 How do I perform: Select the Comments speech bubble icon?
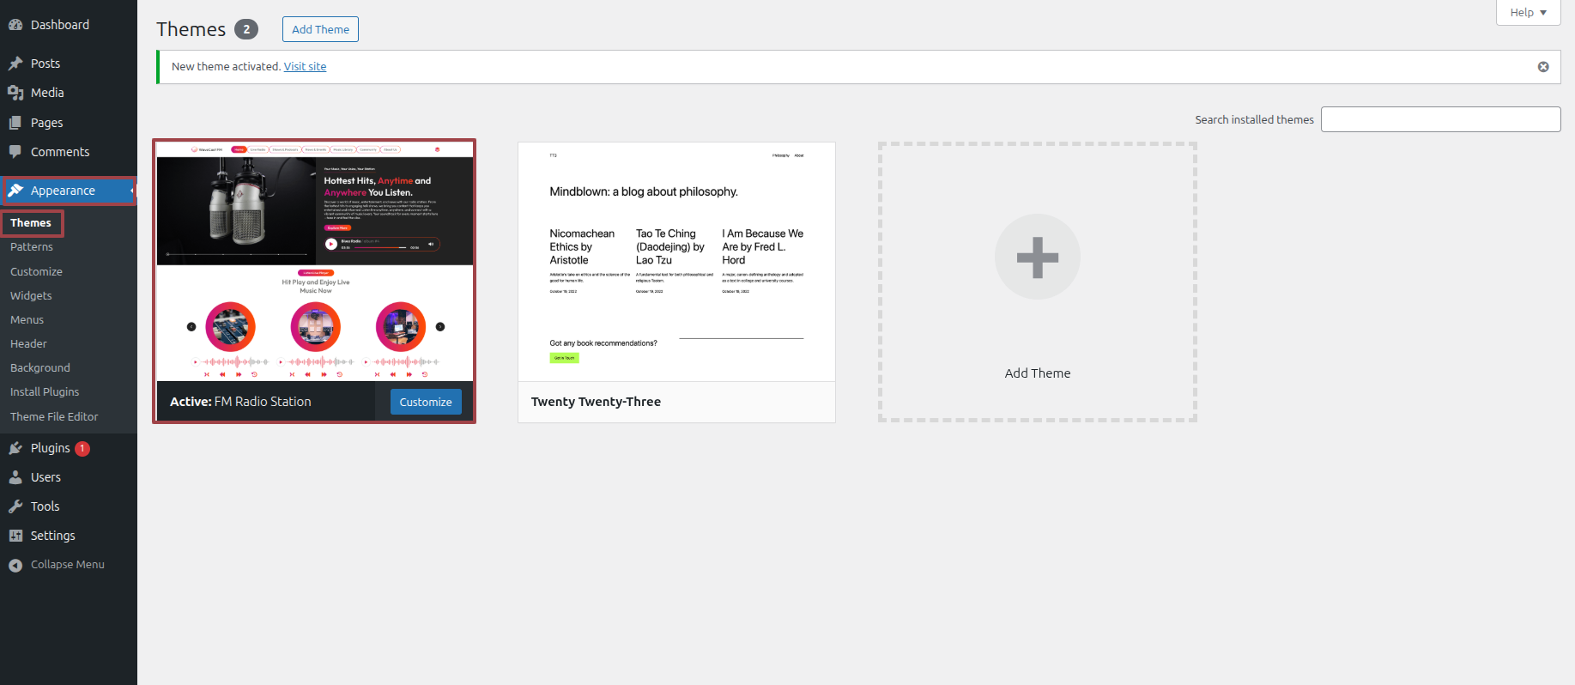[x=15, y=152]
